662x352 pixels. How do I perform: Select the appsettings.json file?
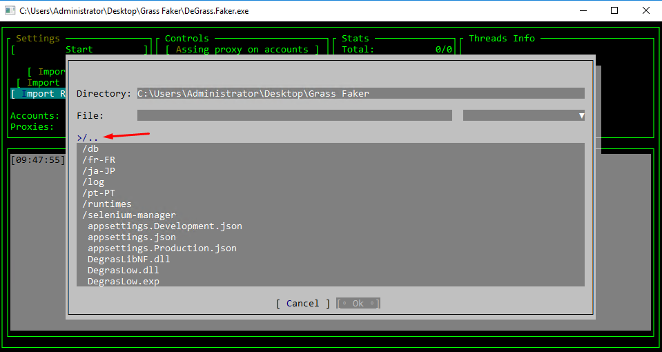point(132,237)
